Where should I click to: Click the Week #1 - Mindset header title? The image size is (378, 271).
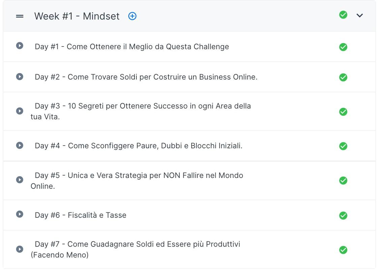77,16
